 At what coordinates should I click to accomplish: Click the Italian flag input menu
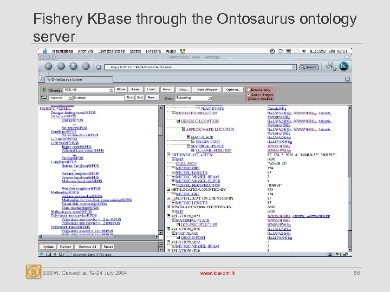pyautogui.click(x=183, y=51)
